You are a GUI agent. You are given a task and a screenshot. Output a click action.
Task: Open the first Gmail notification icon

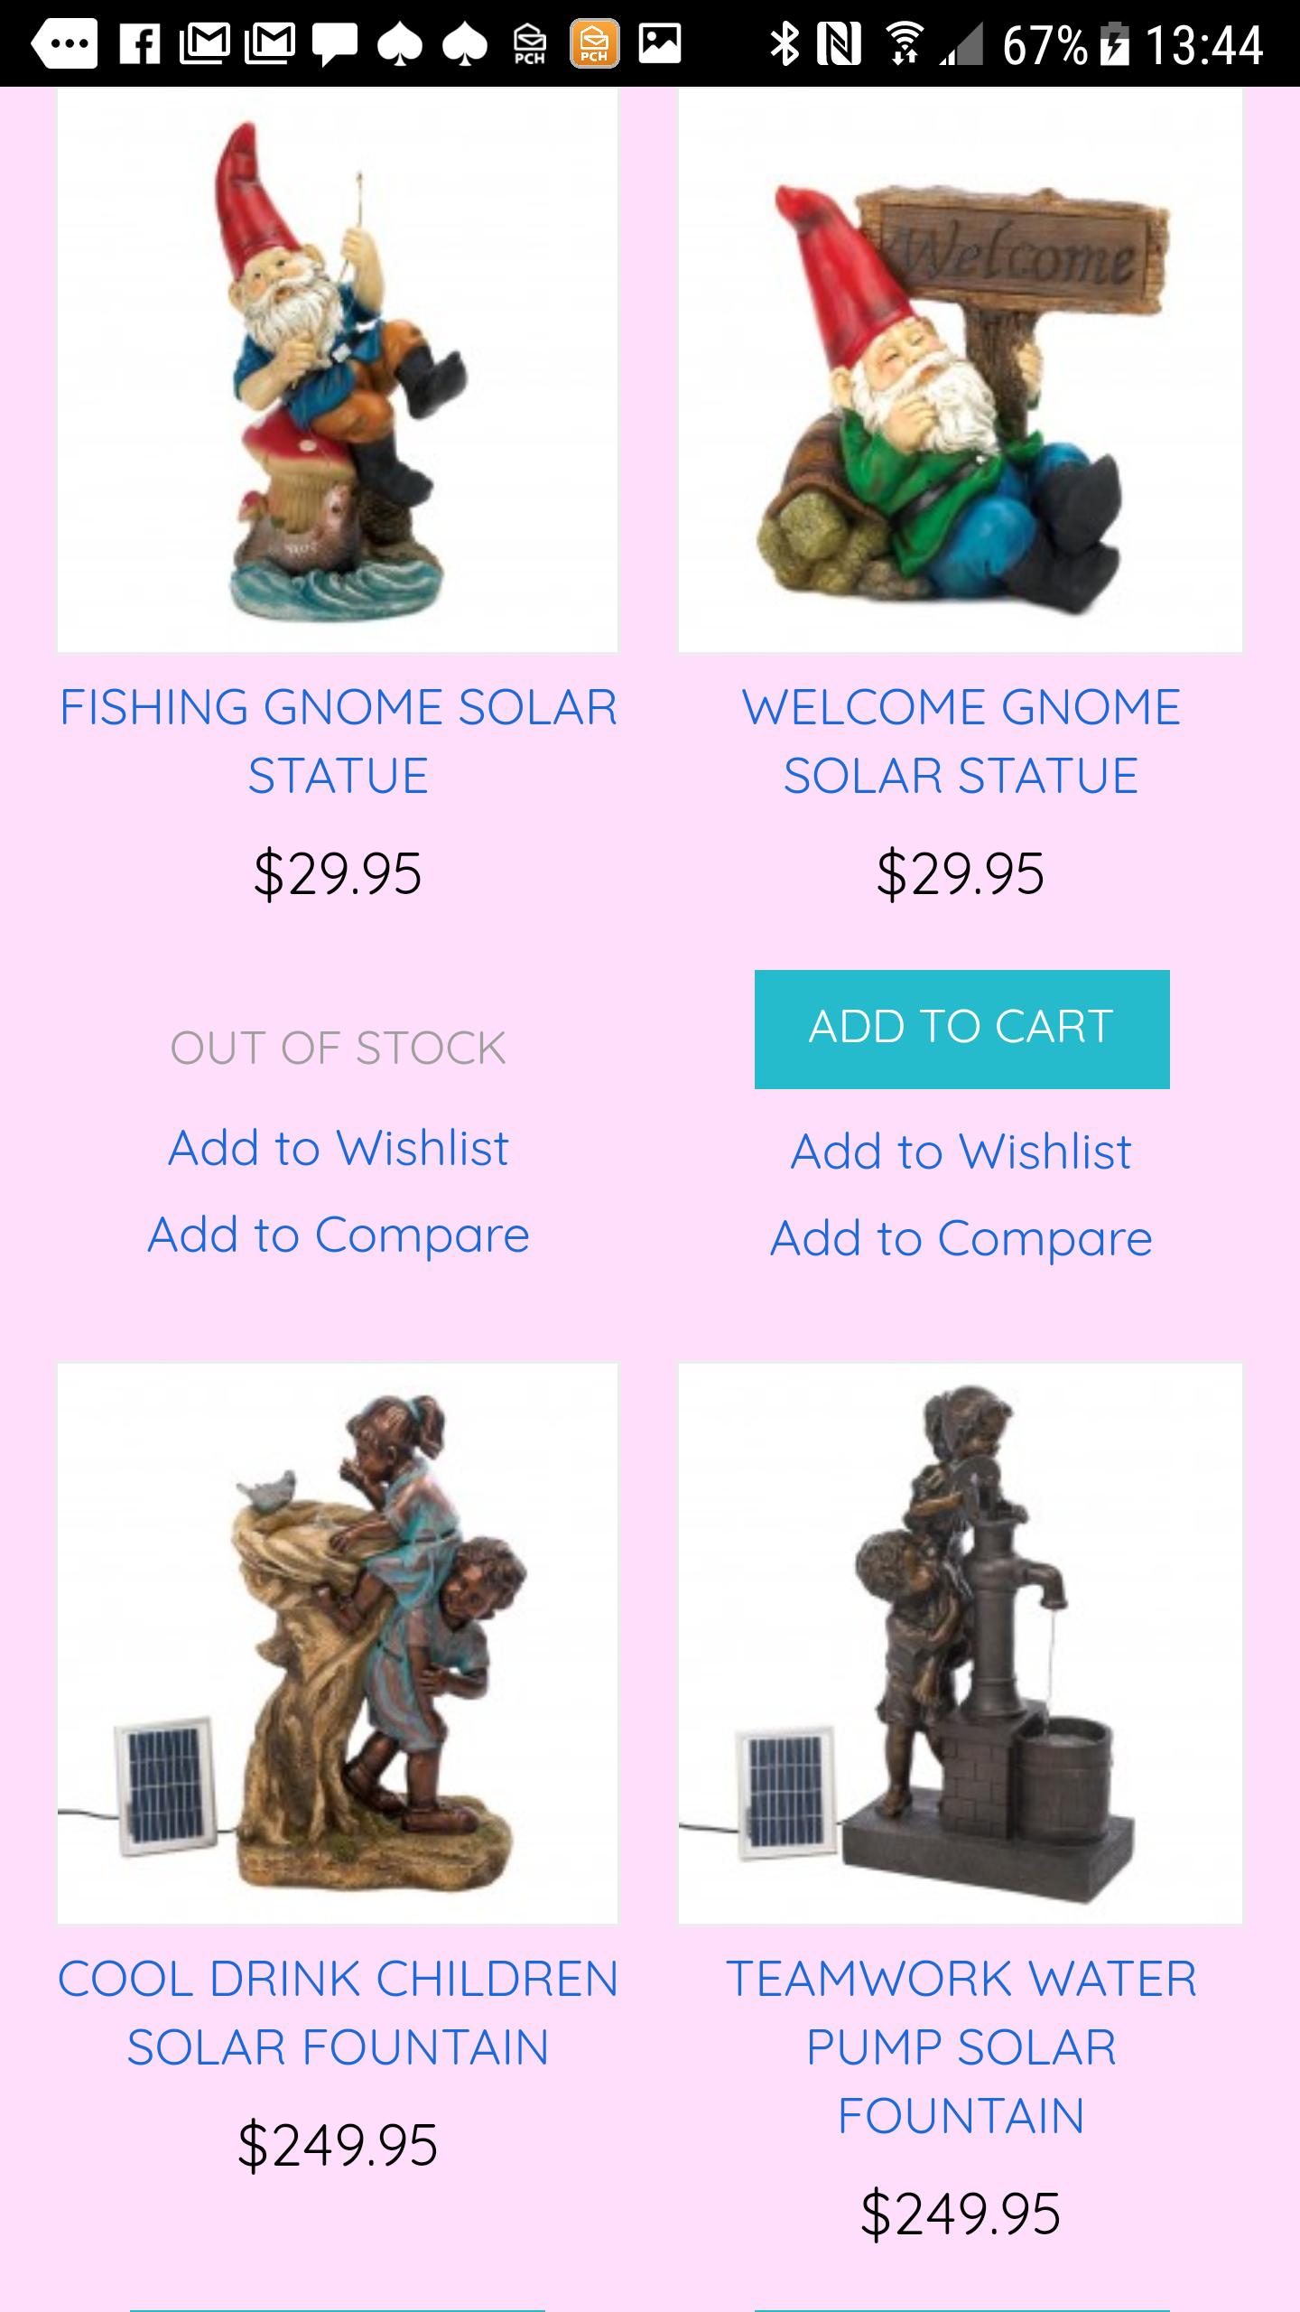[205, 43]
